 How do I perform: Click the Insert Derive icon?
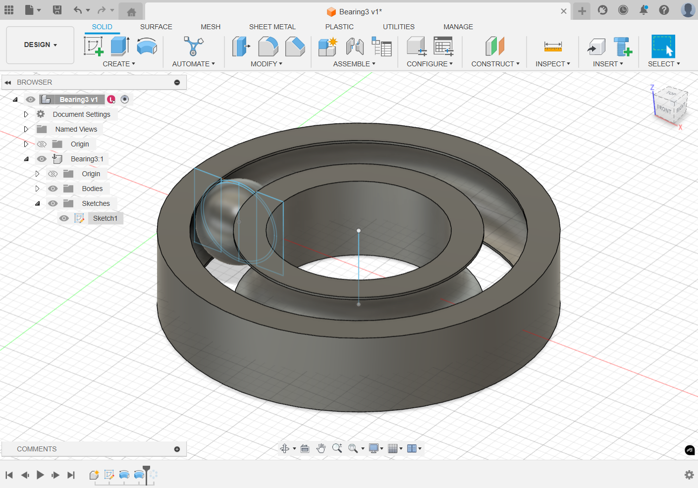tap(596, 47)
